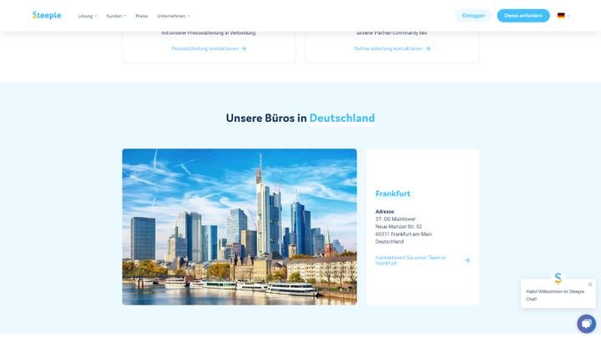Expand the Kunden menu
Image resolution: width=601 pixels, height=338 pixels.
[116, 16]
